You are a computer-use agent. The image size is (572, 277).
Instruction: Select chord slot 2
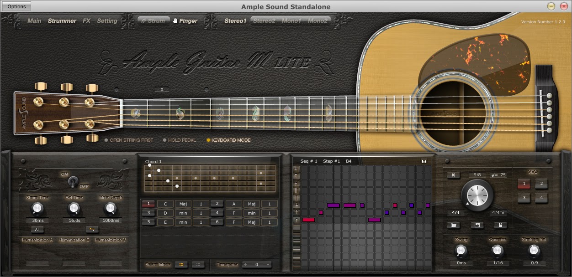[217, 204]
